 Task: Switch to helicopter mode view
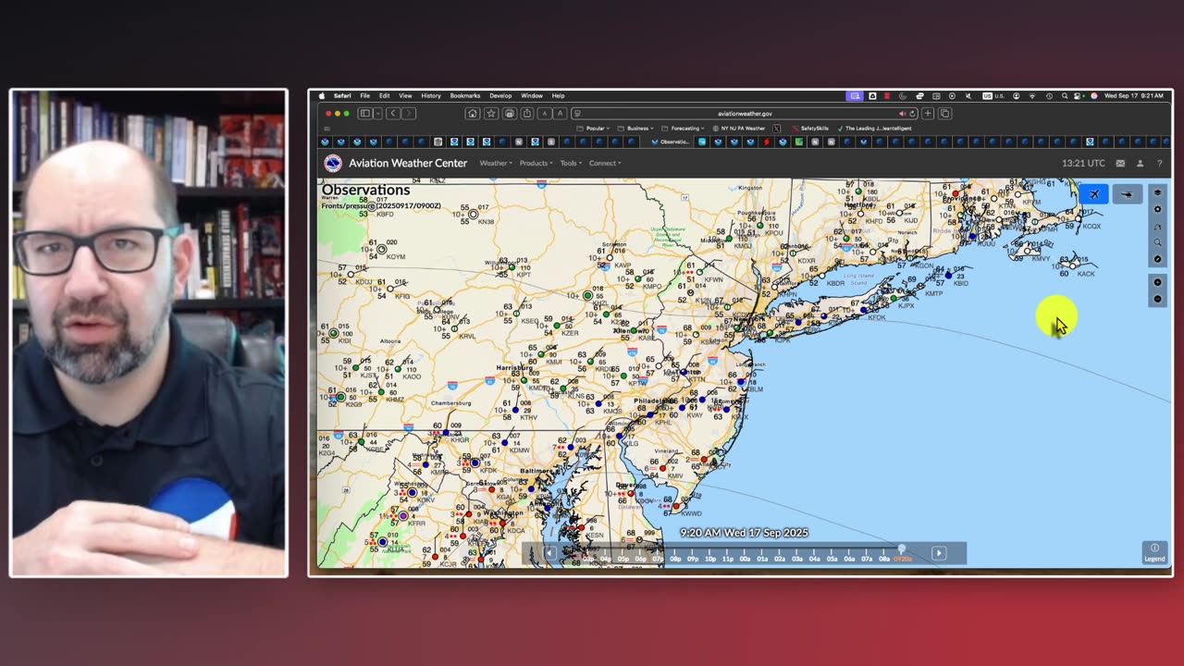coord(1127,194)
